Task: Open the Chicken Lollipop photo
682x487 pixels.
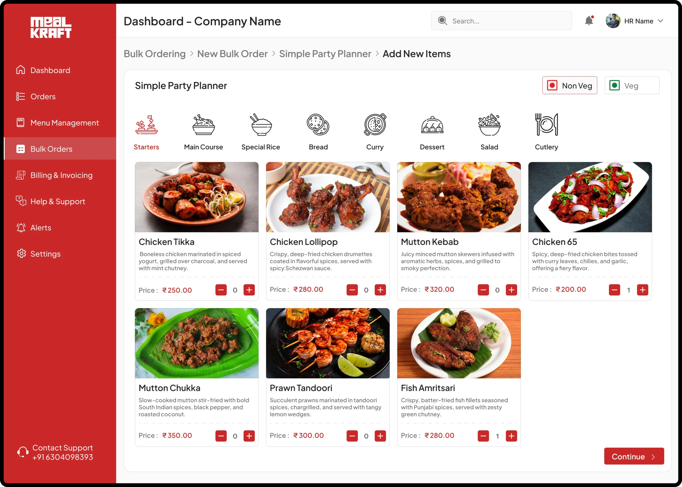Action: [x=328, y=197]
